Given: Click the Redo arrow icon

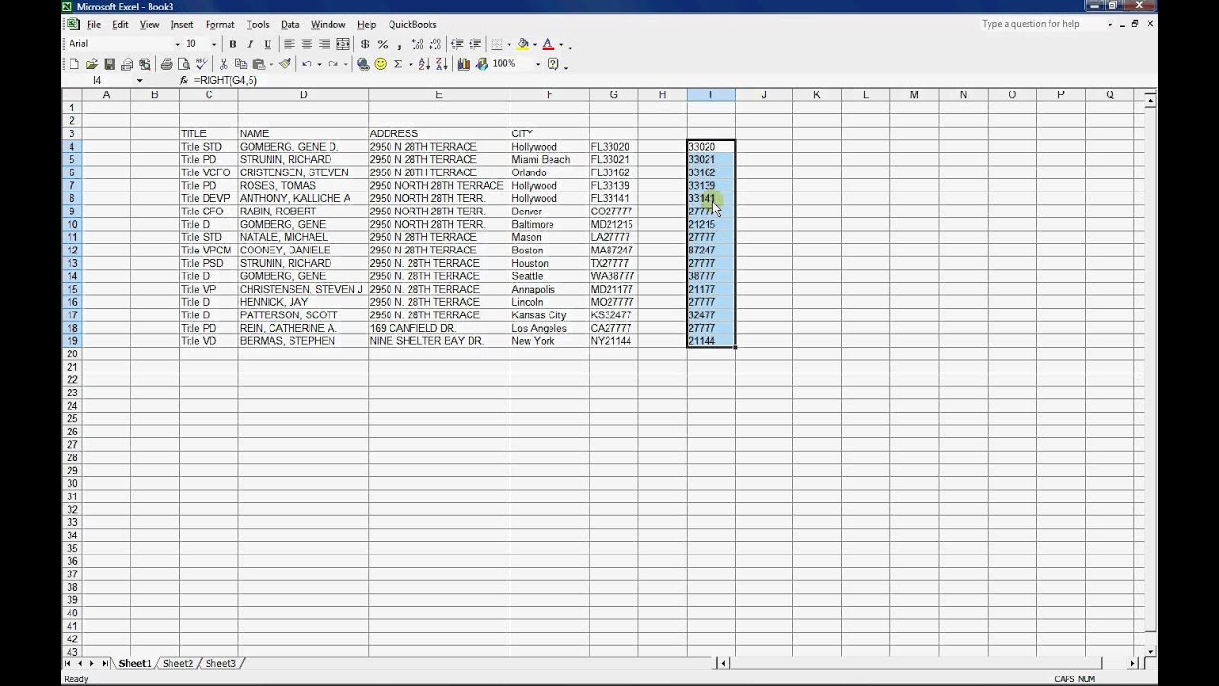Looking at the screenshot, I should (332, 64).
